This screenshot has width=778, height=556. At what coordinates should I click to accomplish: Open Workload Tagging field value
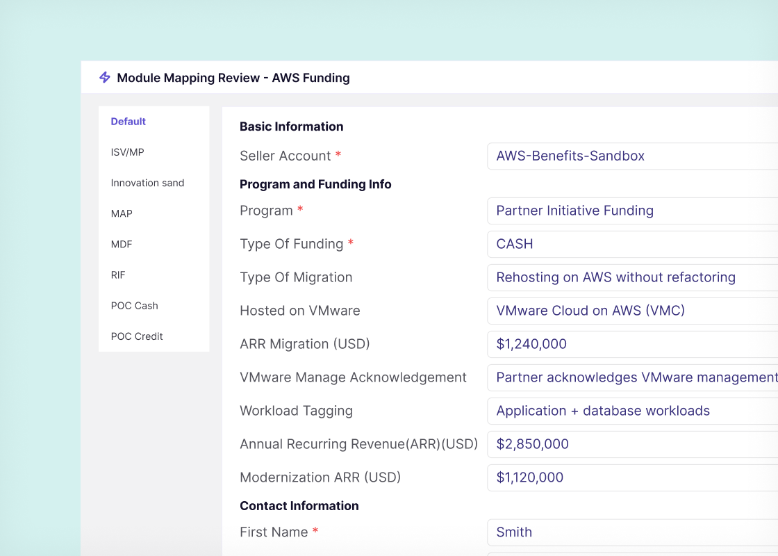(633, 411)
